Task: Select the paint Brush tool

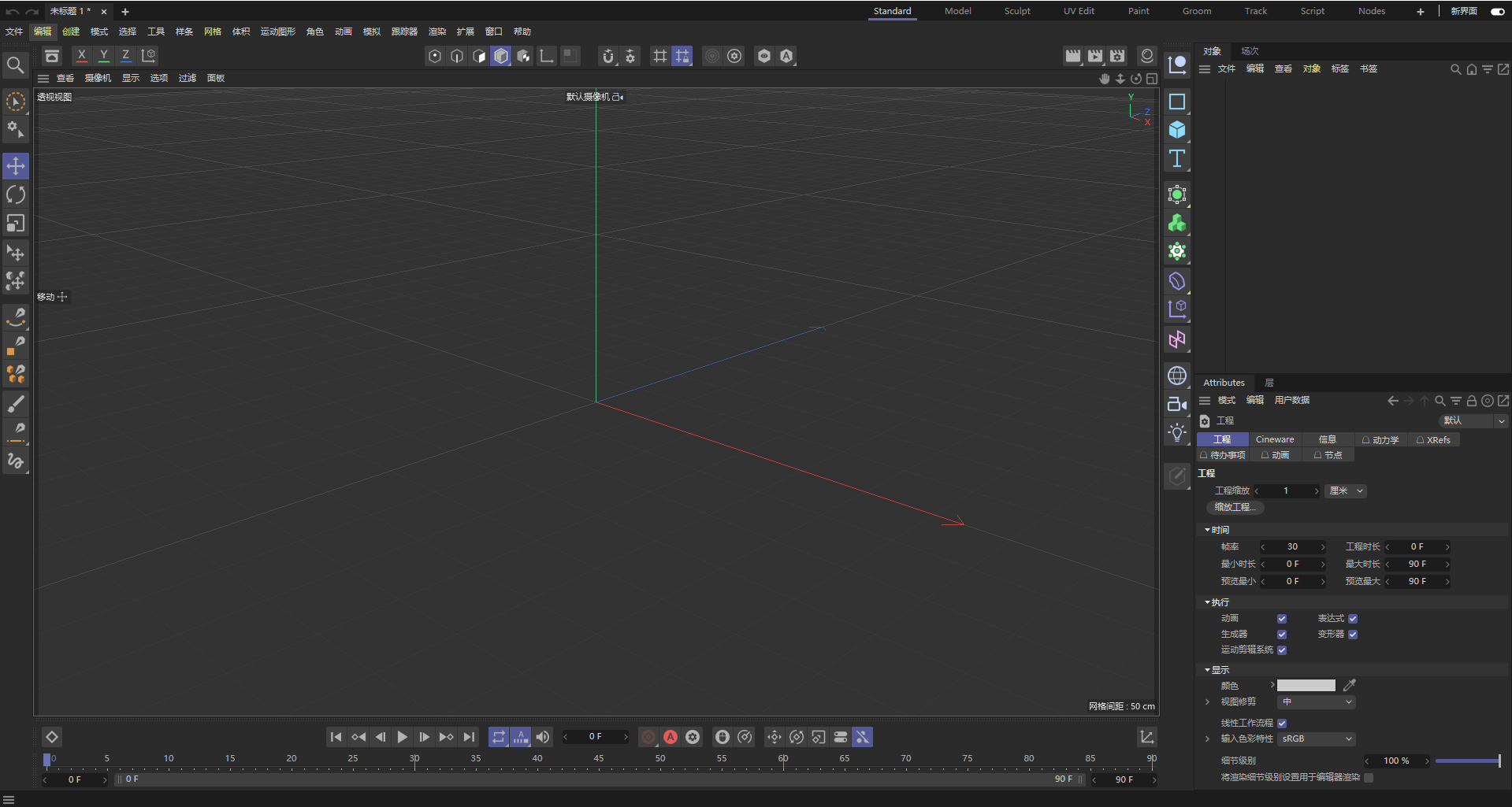Action: [x=16, y=404]
